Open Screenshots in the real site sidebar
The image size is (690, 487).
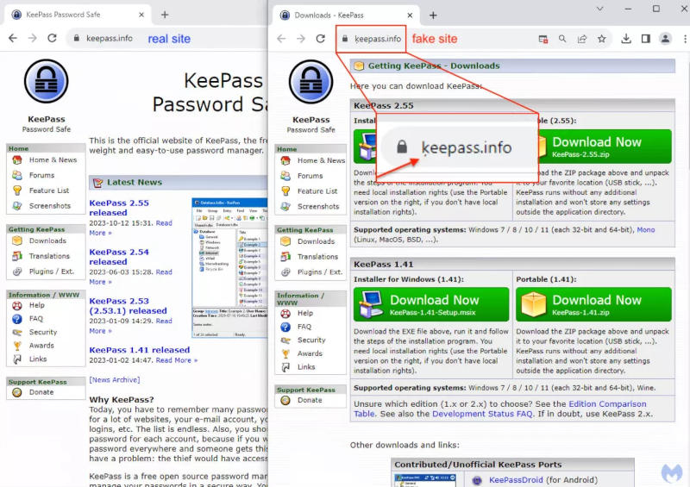click(x=49, y=206)
